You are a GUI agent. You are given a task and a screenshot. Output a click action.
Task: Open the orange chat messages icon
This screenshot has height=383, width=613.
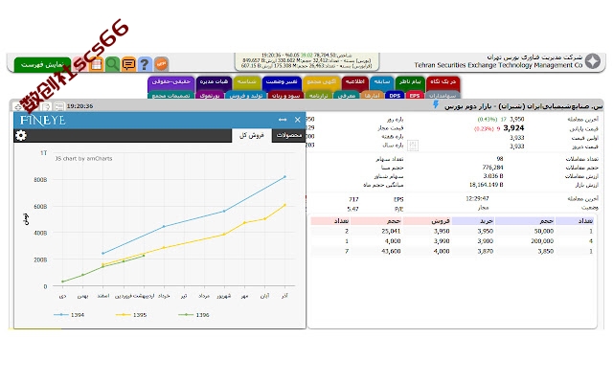(128, 64)
